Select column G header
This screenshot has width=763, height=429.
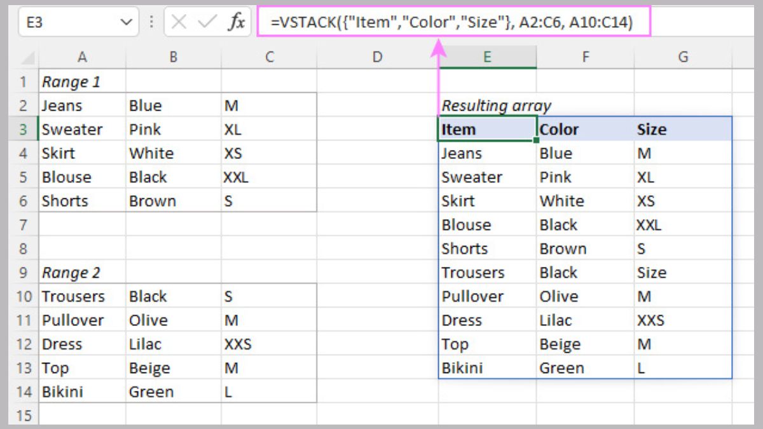(682, 57)
